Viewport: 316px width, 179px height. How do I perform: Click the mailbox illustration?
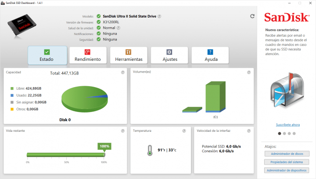tap(287, 90)
